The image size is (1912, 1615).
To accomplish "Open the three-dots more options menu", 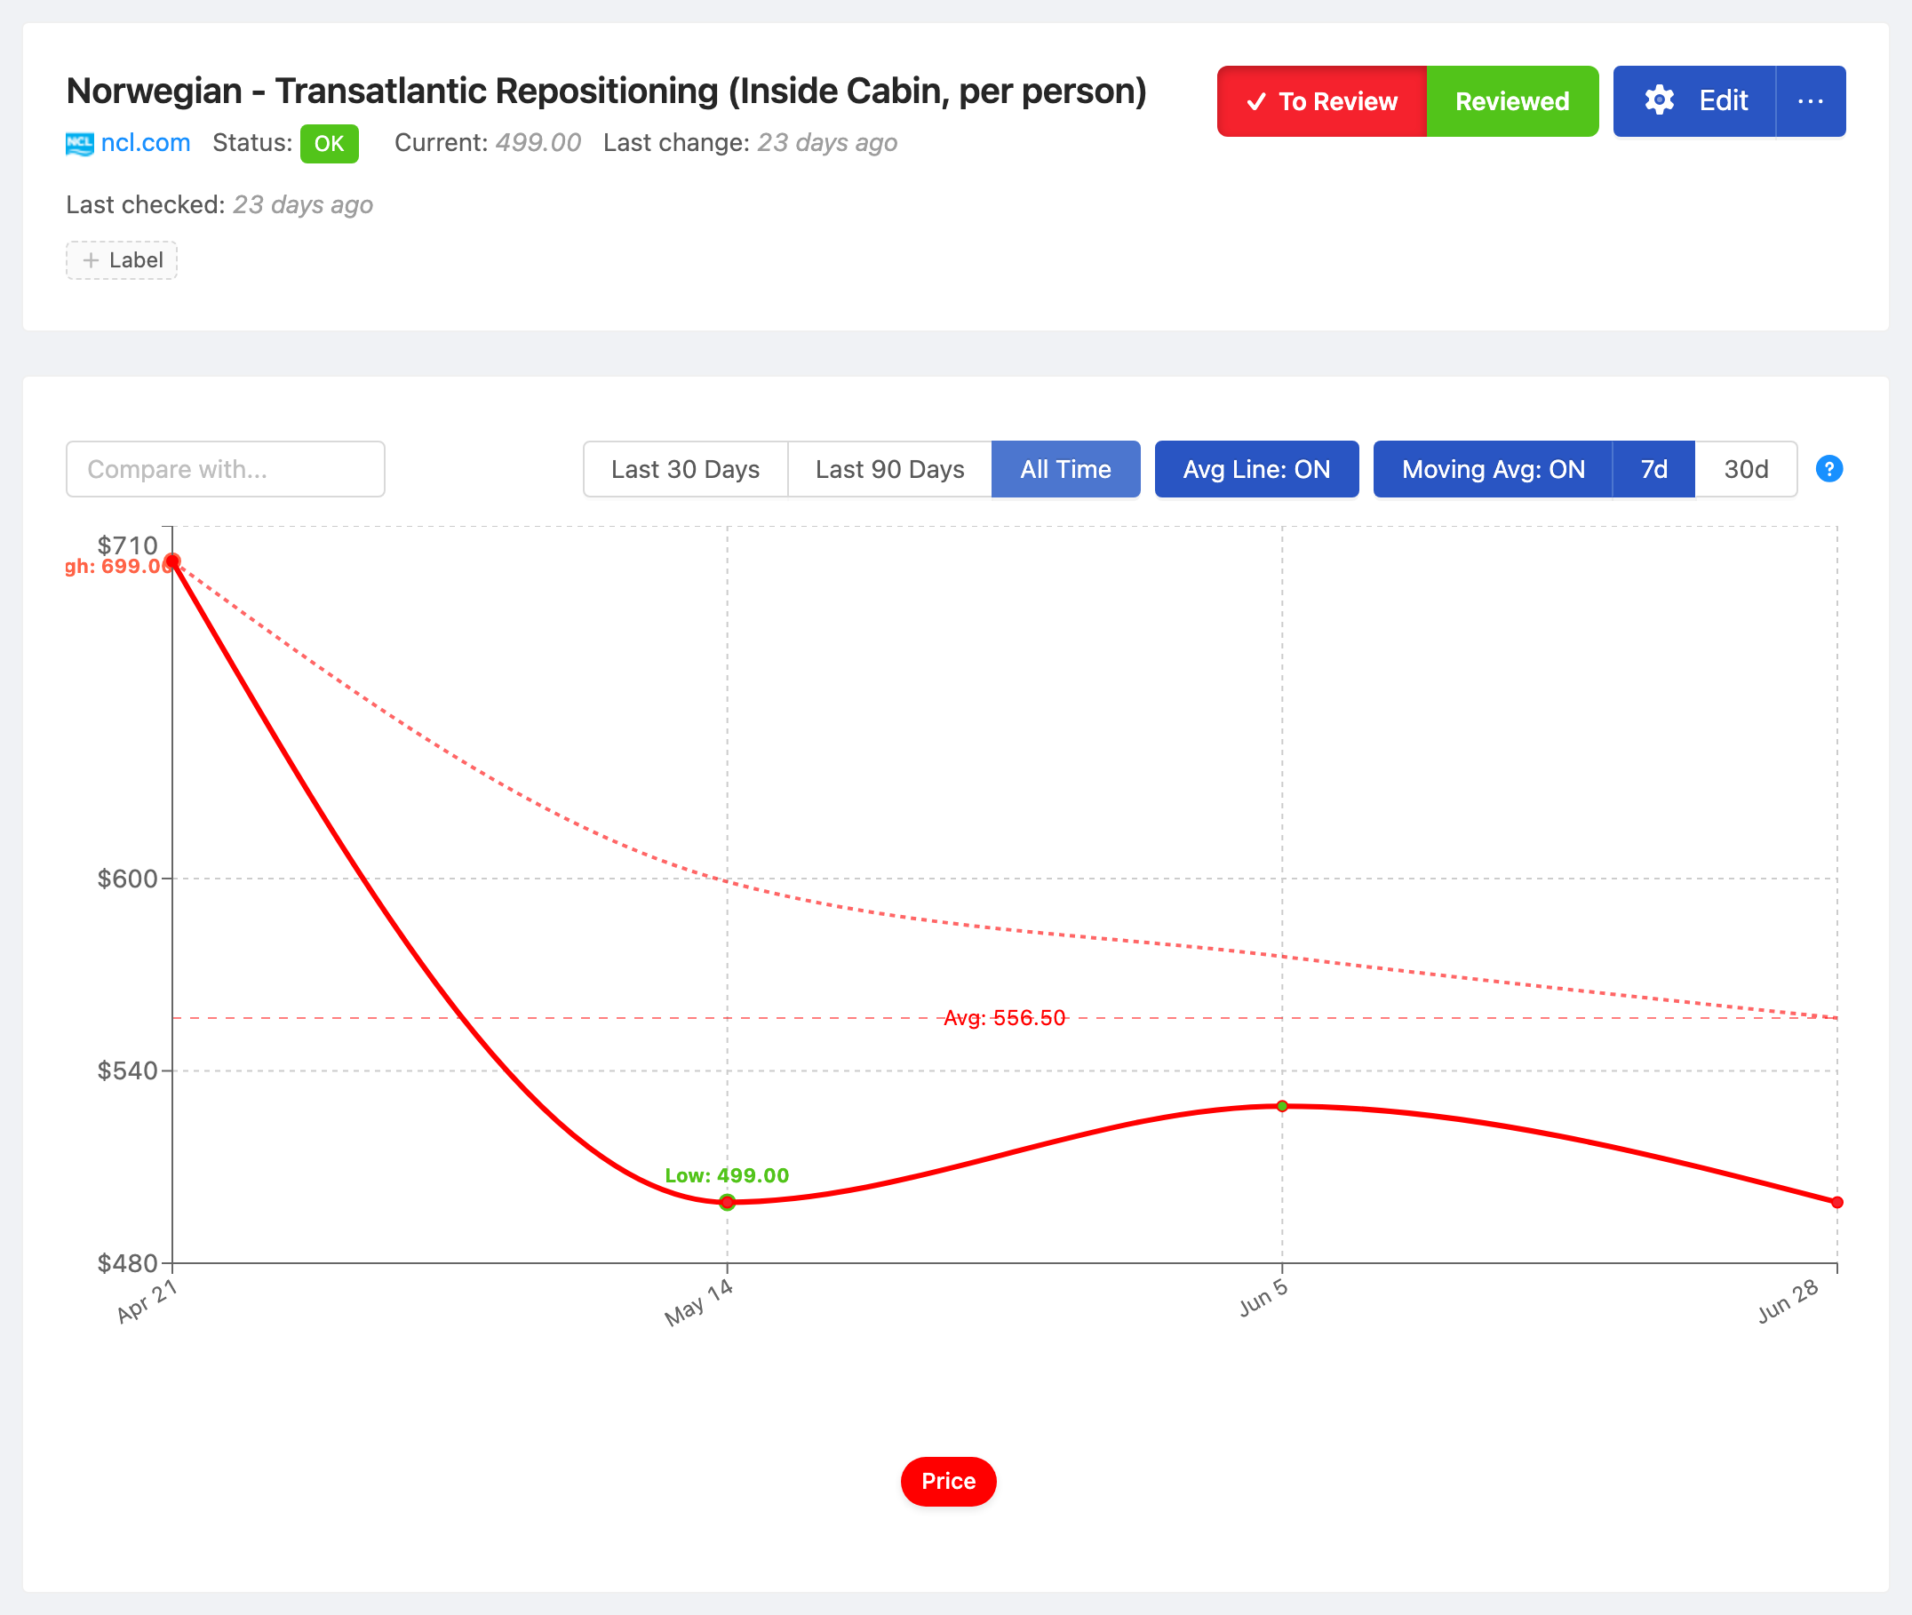I will click(1811, 101).
